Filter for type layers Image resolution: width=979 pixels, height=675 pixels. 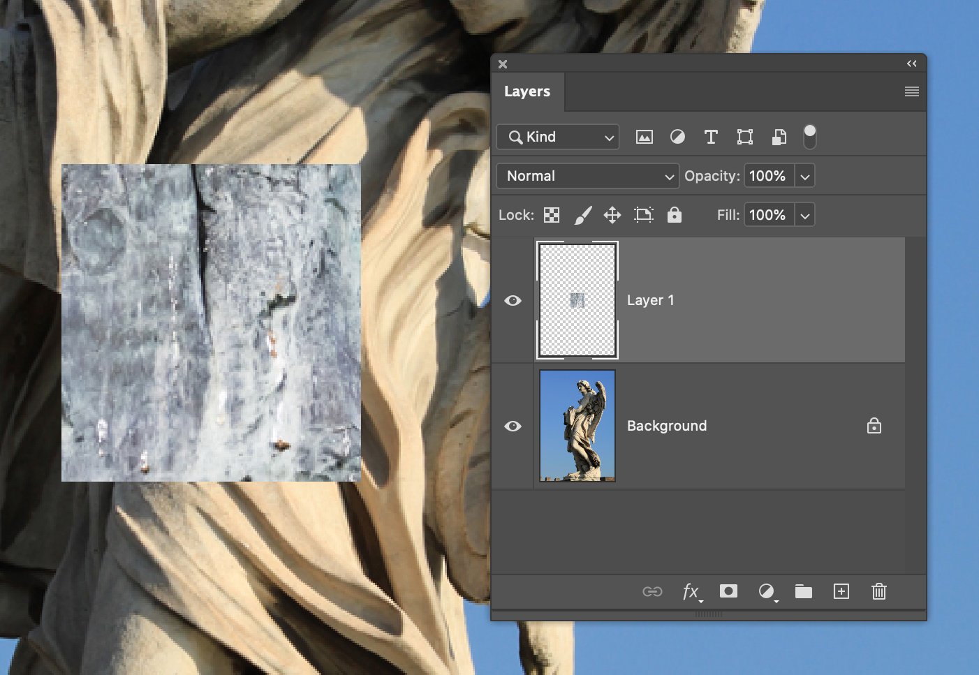[x=711, y=137]
